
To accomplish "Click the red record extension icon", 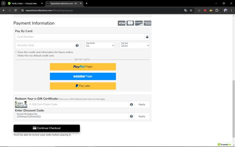I will (205, 10).
